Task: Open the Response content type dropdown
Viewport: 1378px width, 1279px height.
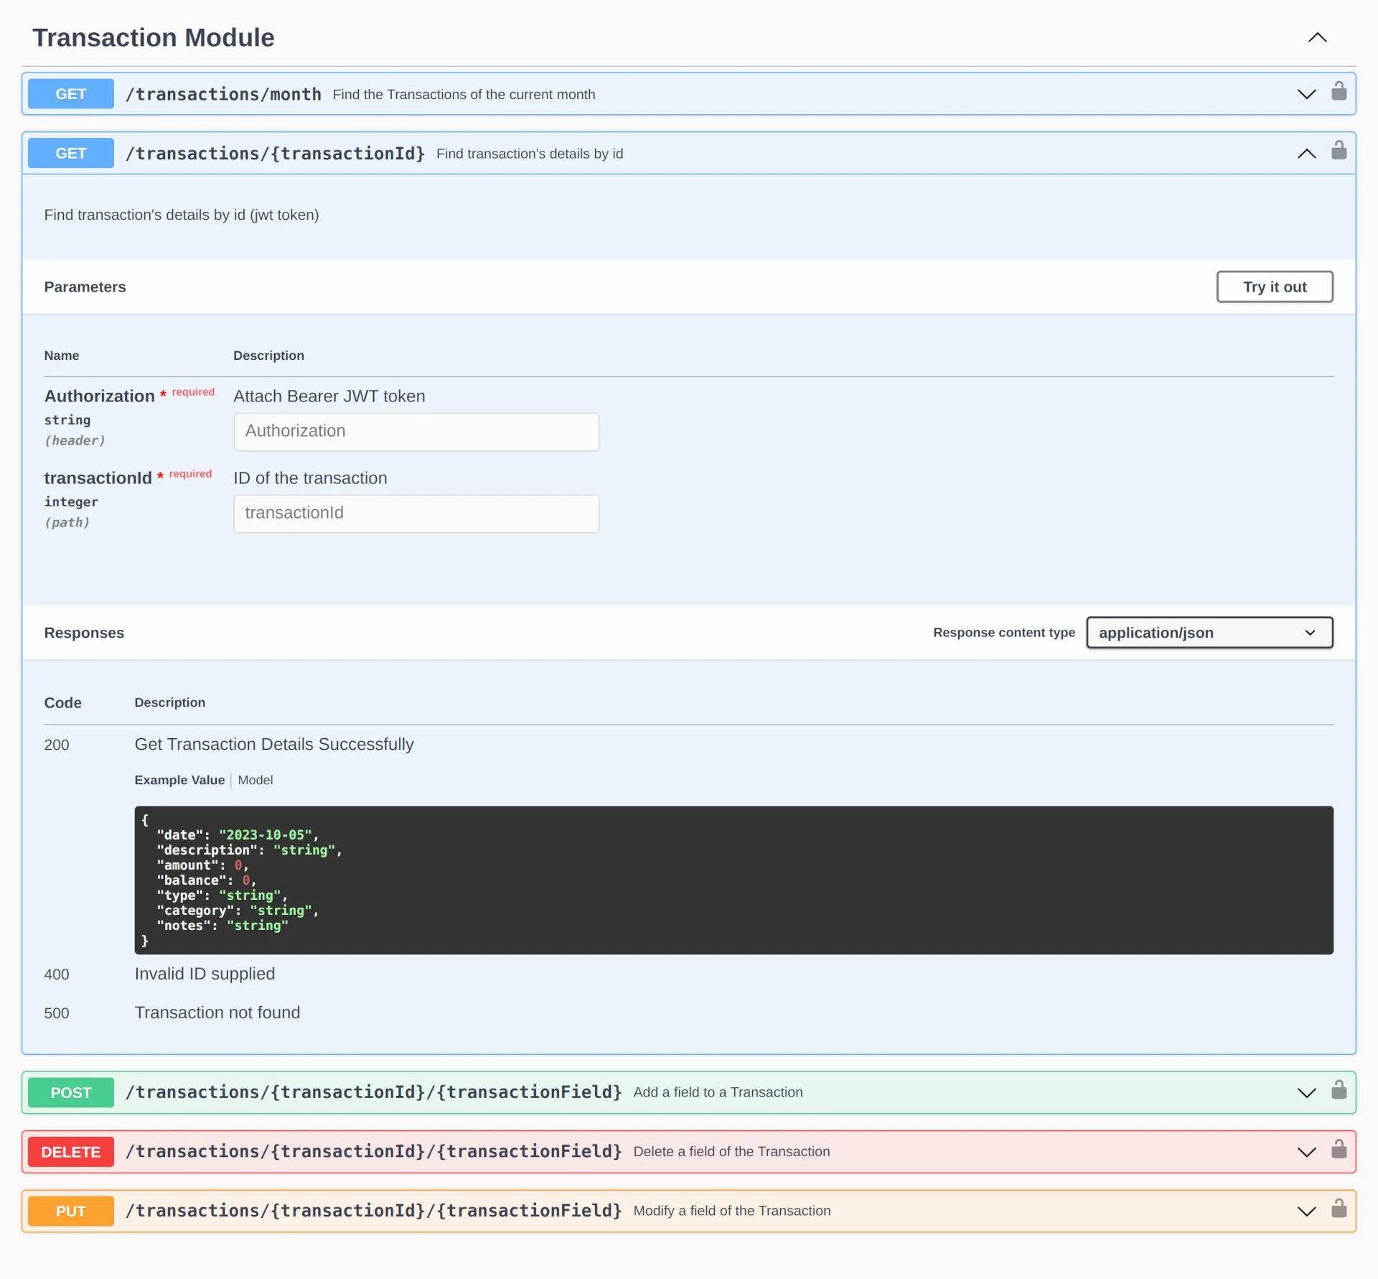Action: 1209,632
